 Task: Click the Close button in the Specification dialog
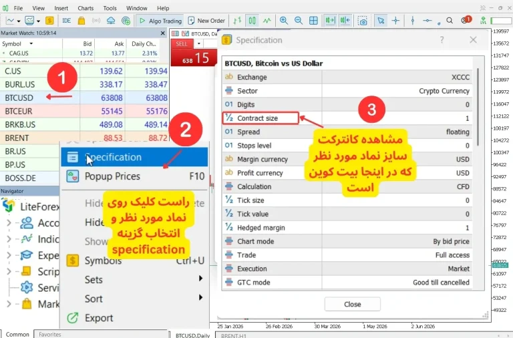tap(353, 305)
